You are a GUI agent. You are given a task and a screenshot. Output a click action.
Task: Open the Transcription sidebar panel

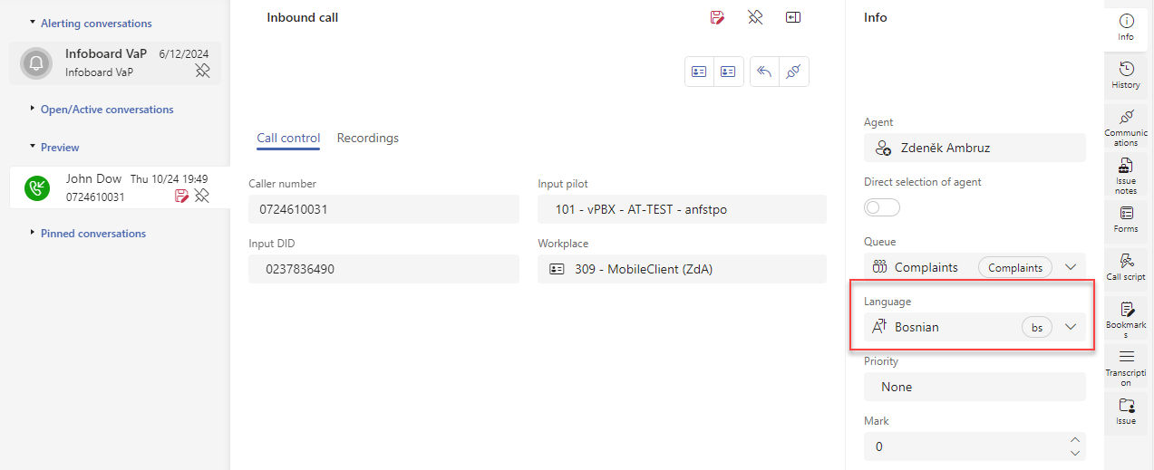pos(1126,368)
